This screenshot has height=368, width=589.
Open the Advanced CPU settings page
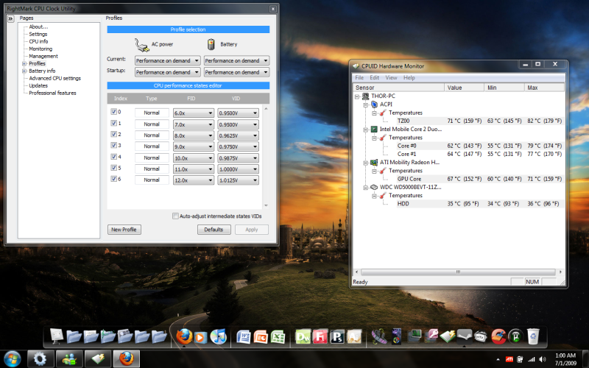pyautogui.click(x=54, y=78)
